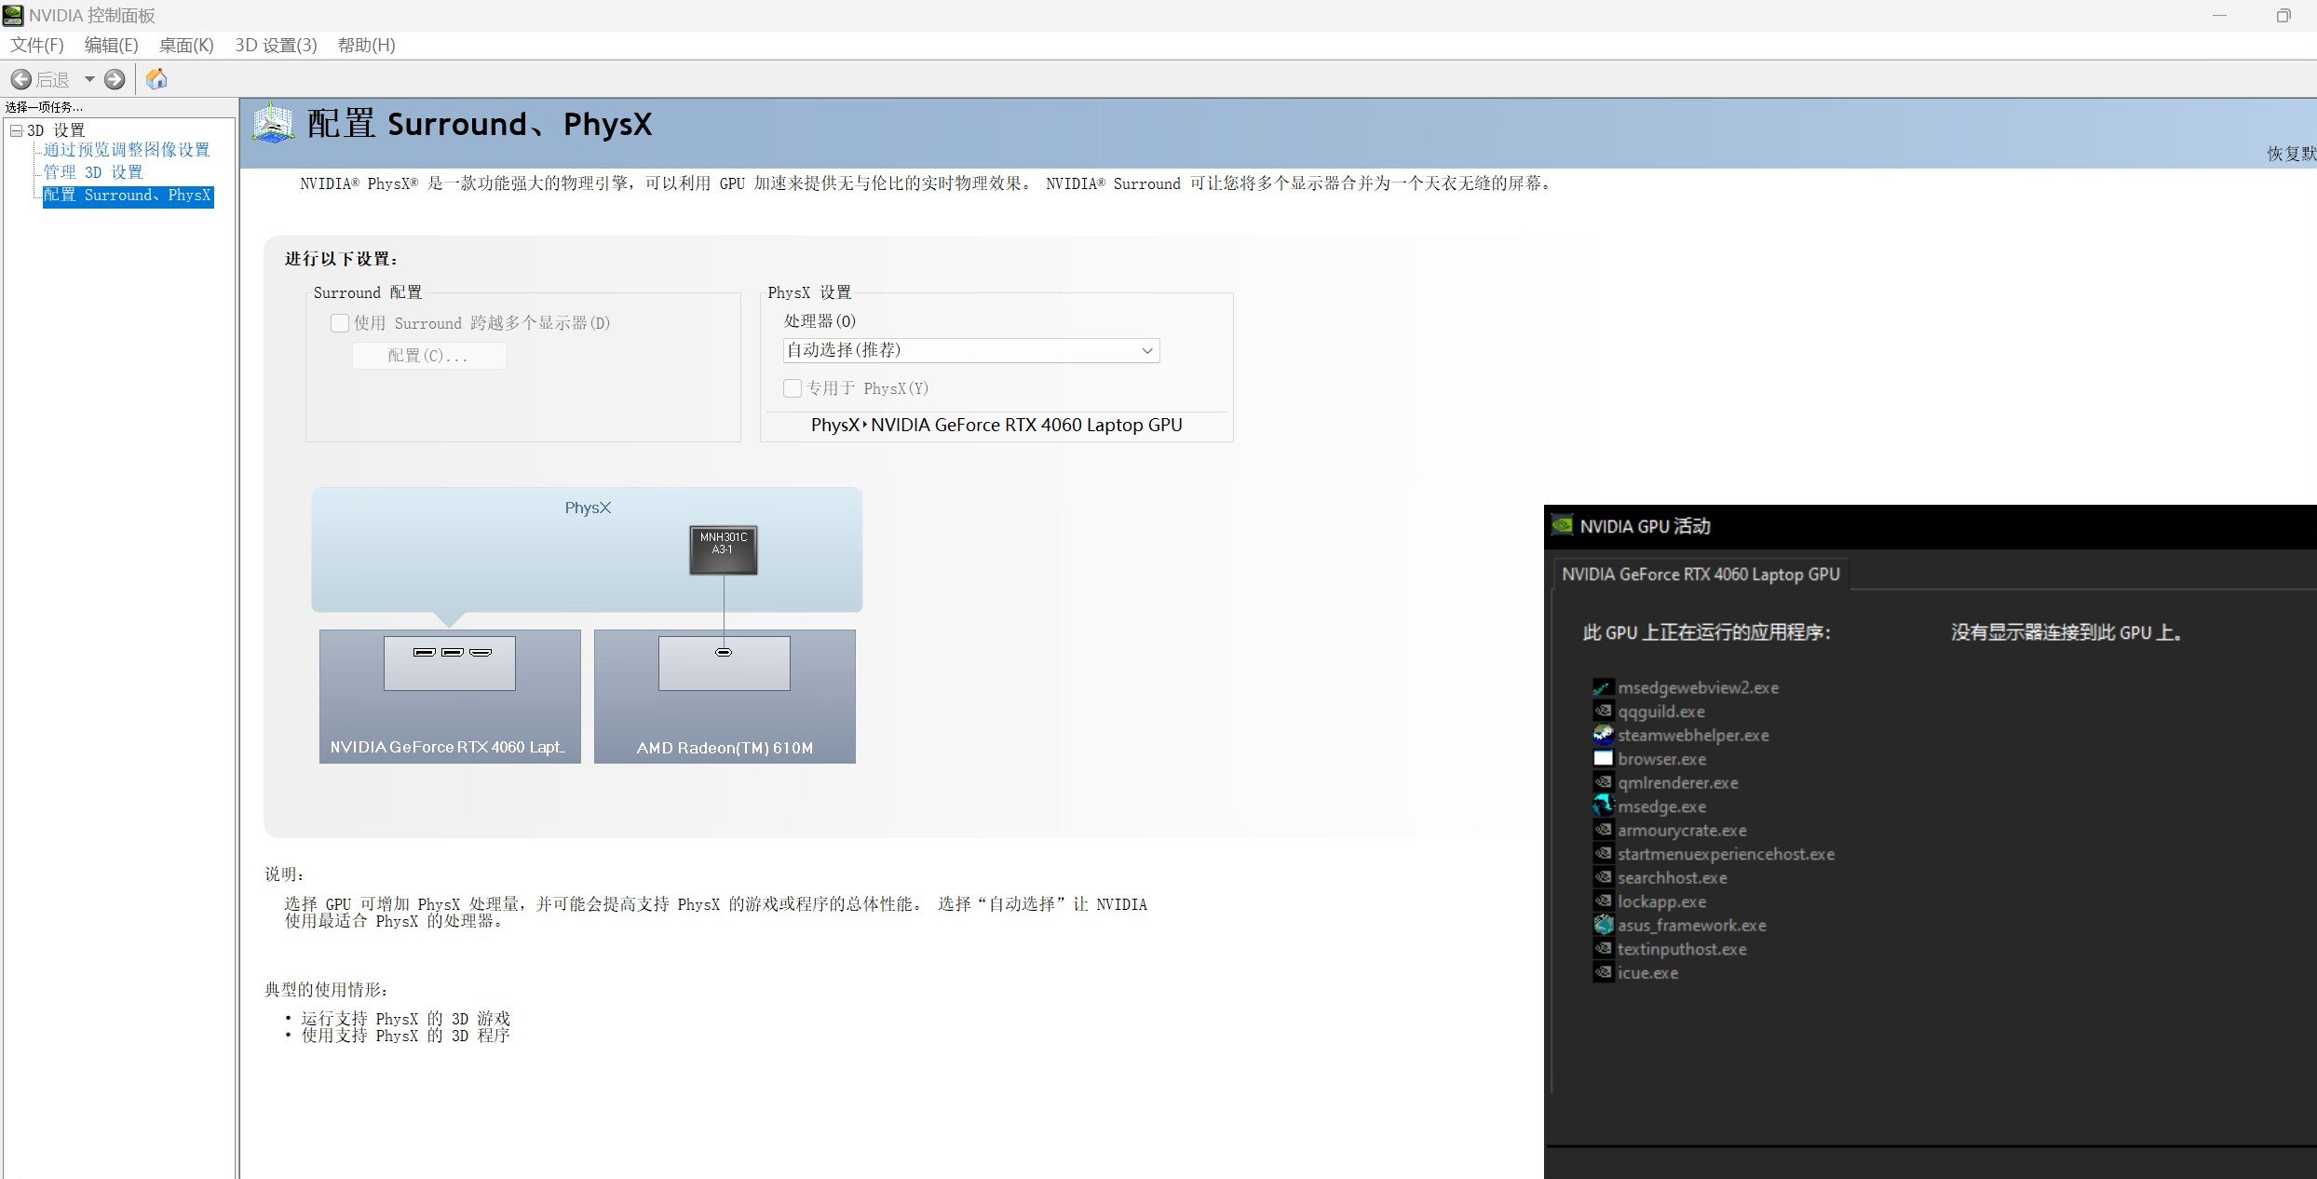
Task: Click the browser.exe process icon
Action: 1603,759
